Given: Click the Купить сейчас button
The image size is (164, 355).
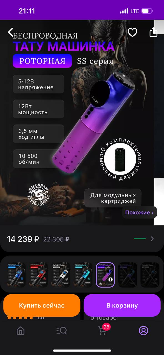Looking at the screenshot, I should (x=42, y=305).
